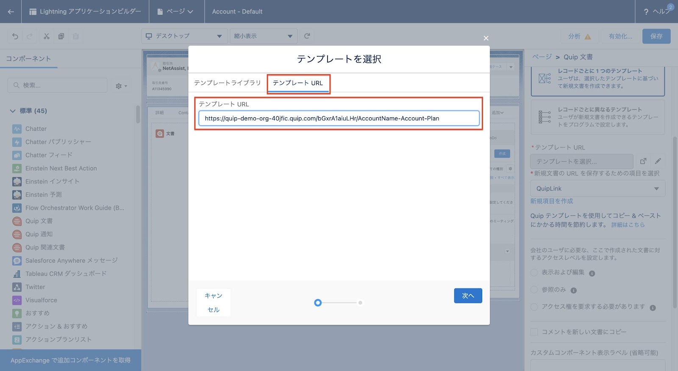Click the カスタムコンポーネント表示ラベル input field

coord(598,365)
